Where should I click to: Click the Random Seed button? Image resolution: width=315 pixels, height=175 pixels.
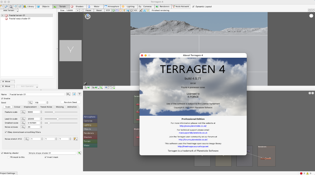(x=70, y=102)
